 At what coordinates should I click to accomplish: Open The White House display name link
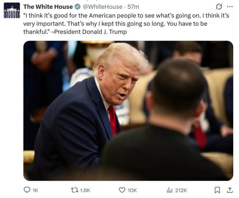48,7
